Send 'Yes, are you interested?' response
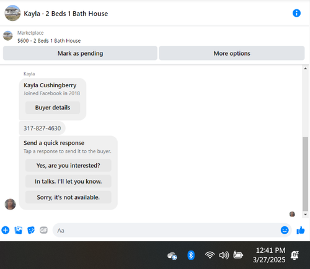This screenshot has height=269, width=310. click(68, 165)
